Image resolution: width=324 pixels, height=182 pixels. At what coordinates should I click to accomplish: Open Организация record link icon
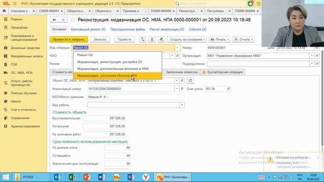[317, 56]
